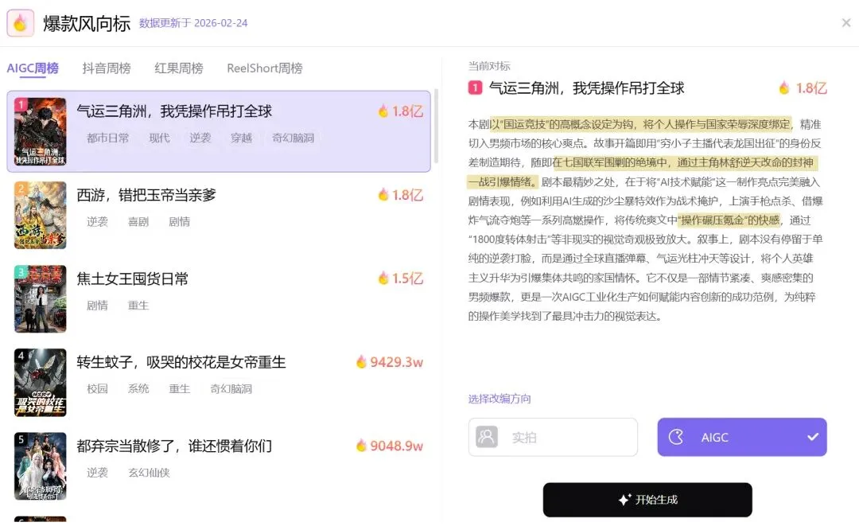Select the 西游，错把玉帝当亲爹 poster thumbnail
This screenshot has width=859, height=526.
coord(40,216)
